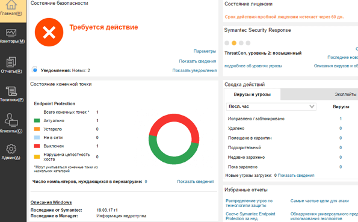
Task: Click the Удалено count 0
Action: (341, 128)
